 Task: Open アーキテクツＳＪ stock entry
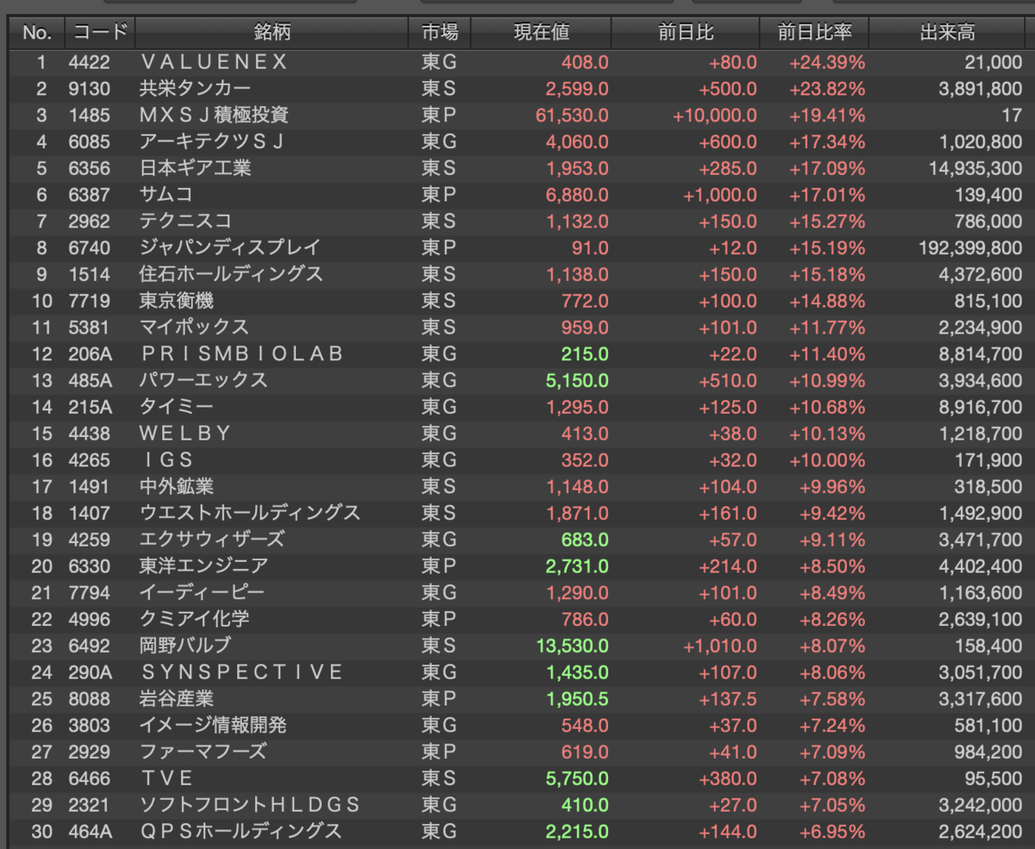pyautogui.click(x=212, y=141)
